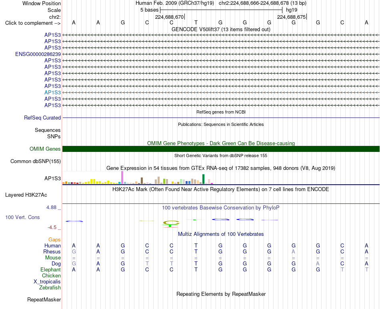Screen dimensions: 380x309
Task: Click the OMIM Gene Phenotypes track title
Action: [x=221, y=143]
